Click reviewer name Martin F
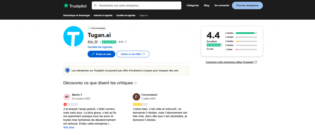The image size is (315, 135). point(77,95)
